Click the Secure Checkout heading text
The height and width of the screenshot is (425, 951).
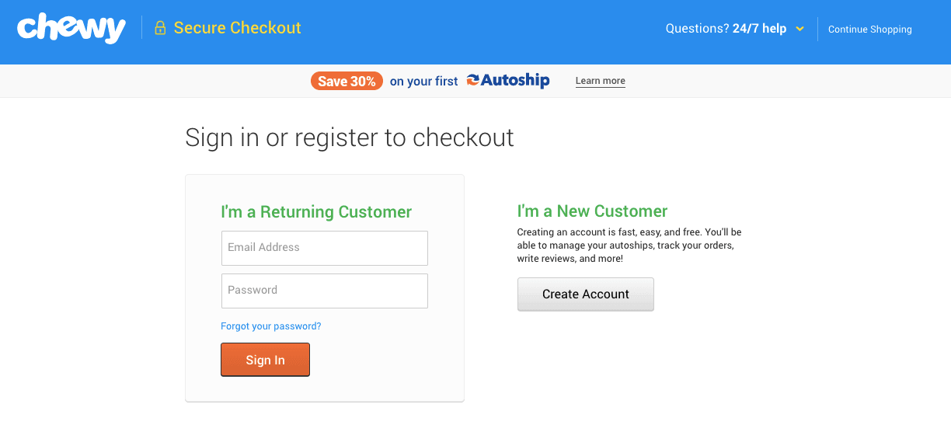point(237,28)
